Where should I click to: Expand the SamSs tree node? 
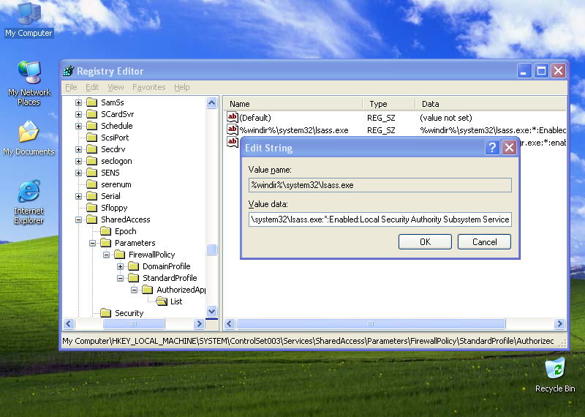tap(78, 102)
